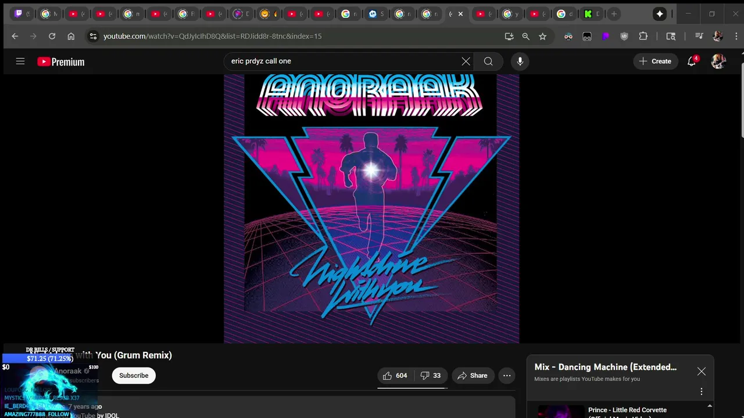Click the install/cast icon in address bar
Image resolution: width=744 pixels, height=418 pixels.
point(509,36)
